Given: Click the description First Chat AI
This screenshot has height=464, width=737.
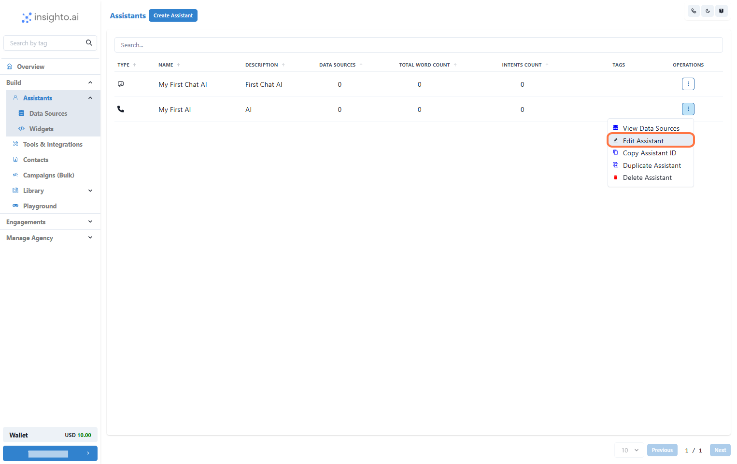Looking at the screenshot, I should click(x=264, y=84).
